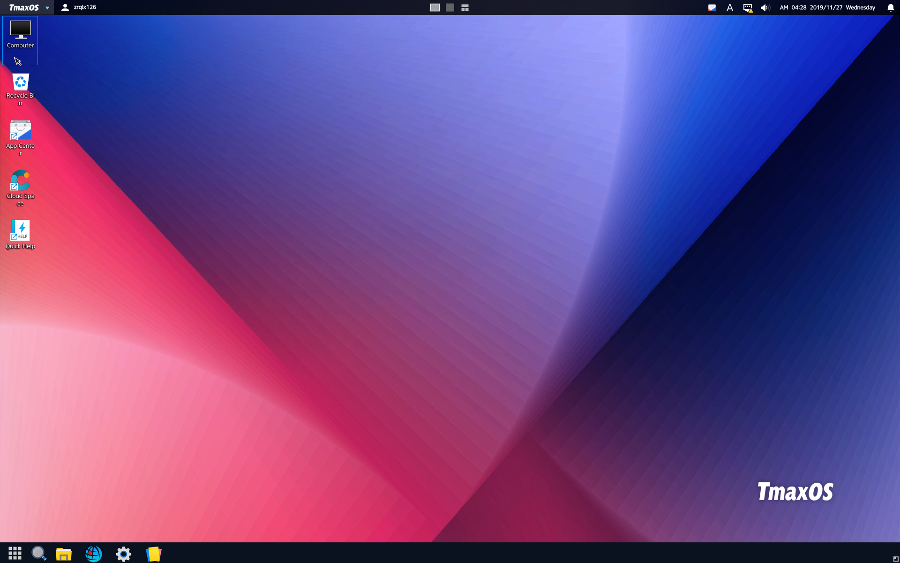Open the workspace overview grid icon

(x=465, y=8)
